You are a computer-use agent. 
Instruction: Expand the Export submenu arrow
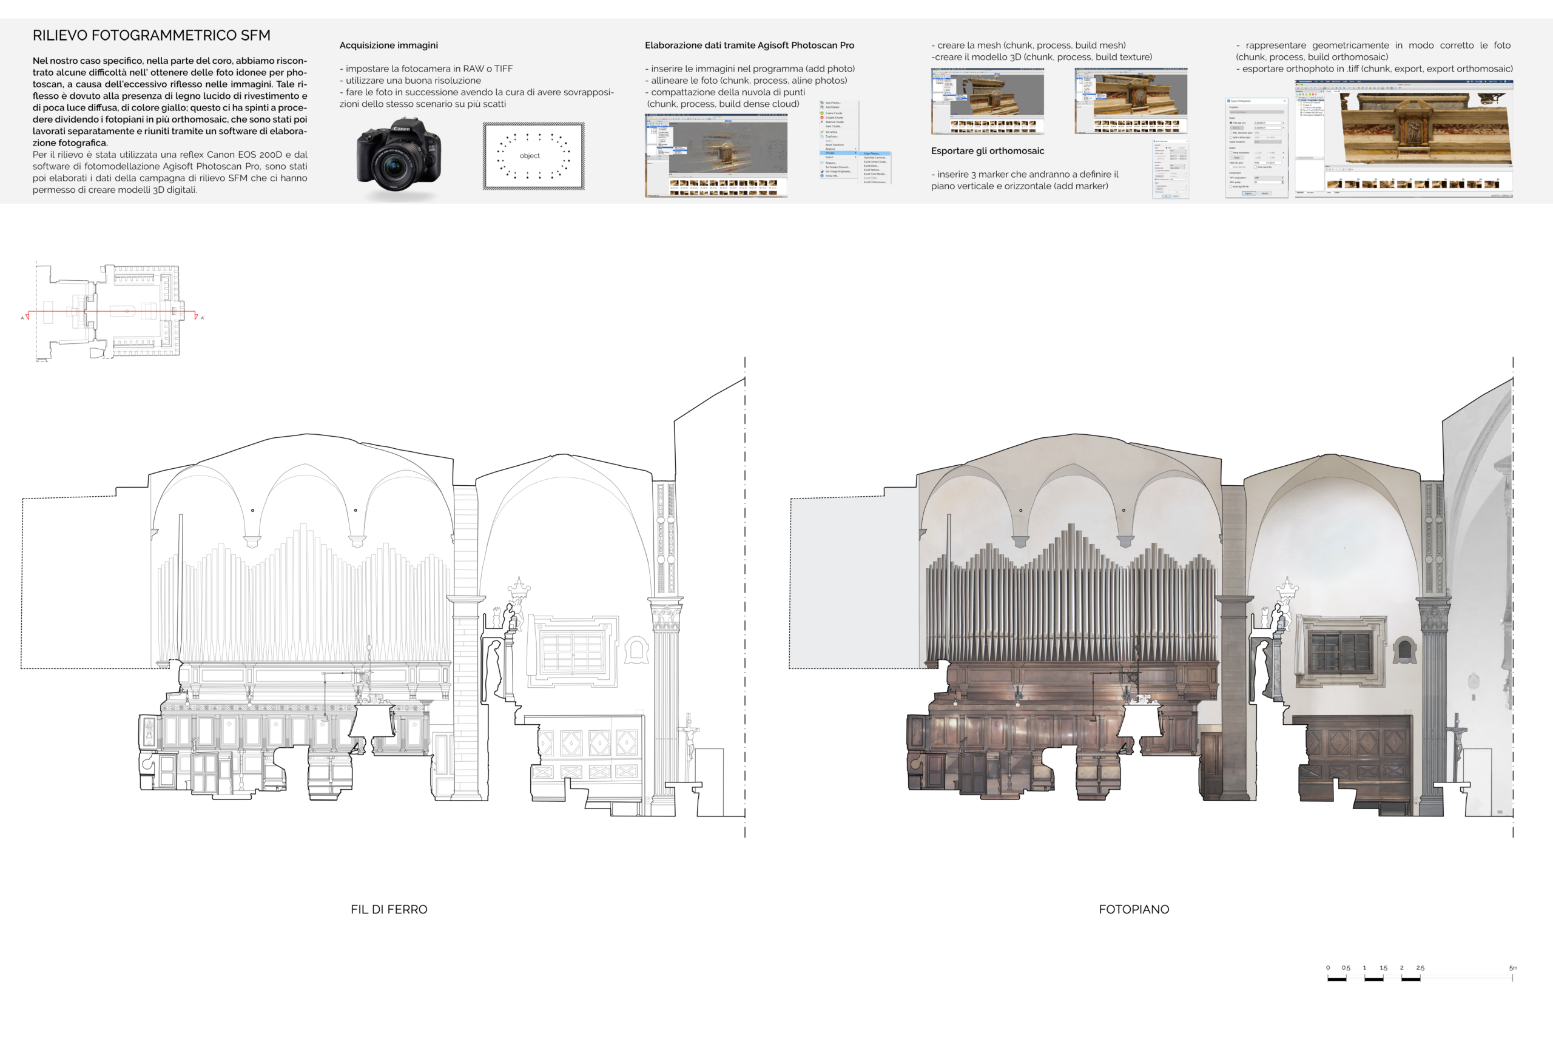pyautogui.click(x=856, y=157)
